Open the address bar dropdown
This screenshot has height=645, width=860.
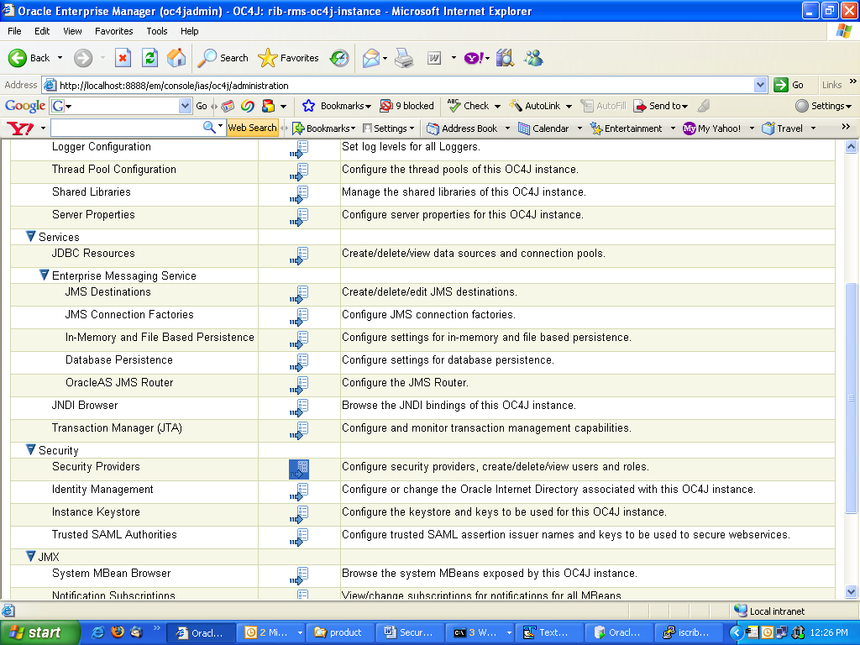coord(760,85)
